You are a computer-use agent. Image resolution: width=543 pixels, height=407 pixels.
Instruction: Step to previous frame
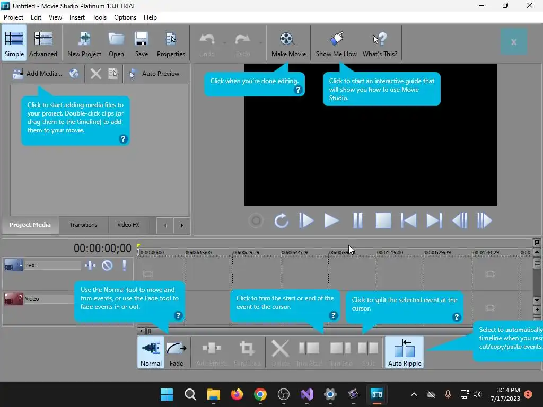460,220
